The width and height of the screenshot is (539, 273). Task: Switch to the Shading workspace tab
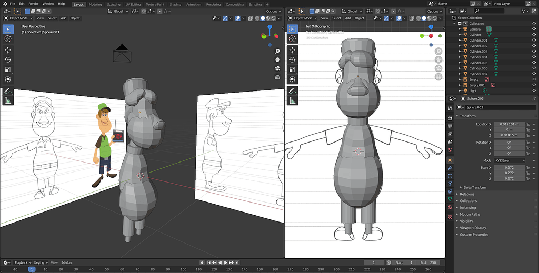[x=175, y=4]
